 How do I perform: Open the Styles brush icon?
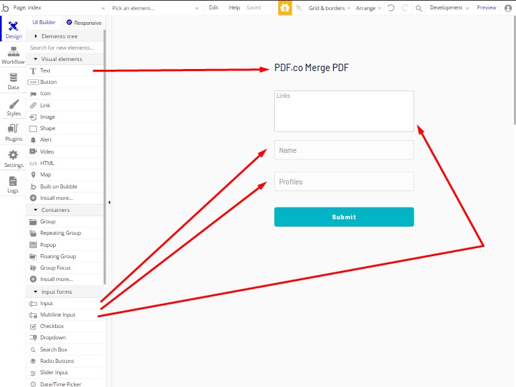[13, 105]
